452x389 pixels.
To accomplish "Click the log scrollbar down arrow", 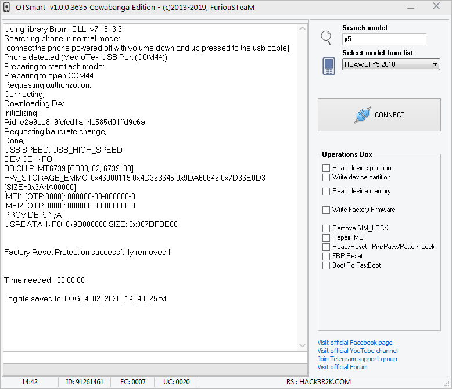I will pos(302,345).
